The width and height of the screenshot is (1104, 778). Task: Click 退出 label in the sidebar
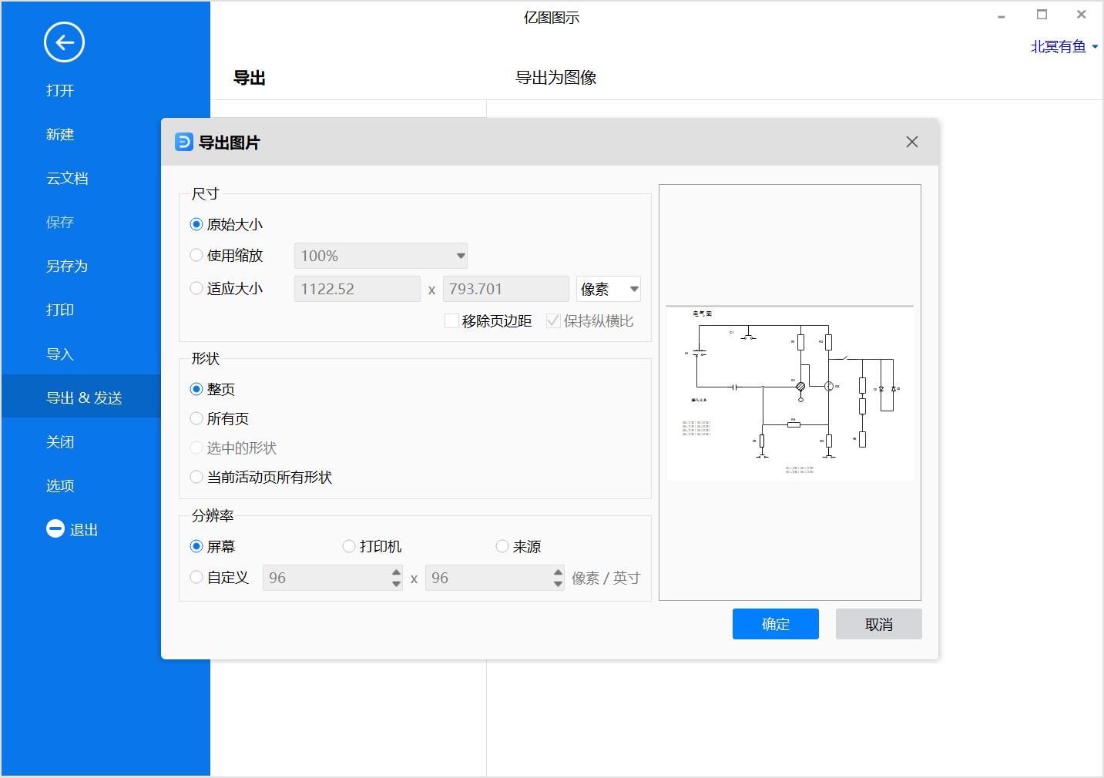click(84, 530)
